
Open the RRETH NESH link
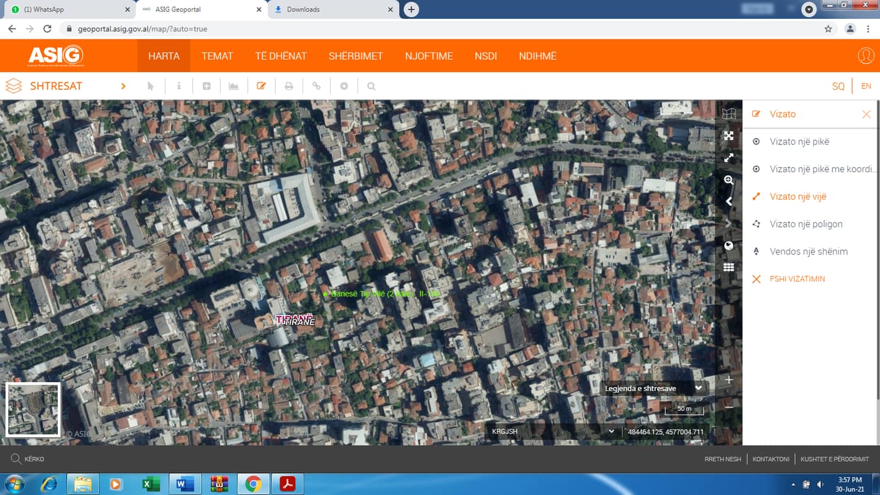tap(723, 459)
